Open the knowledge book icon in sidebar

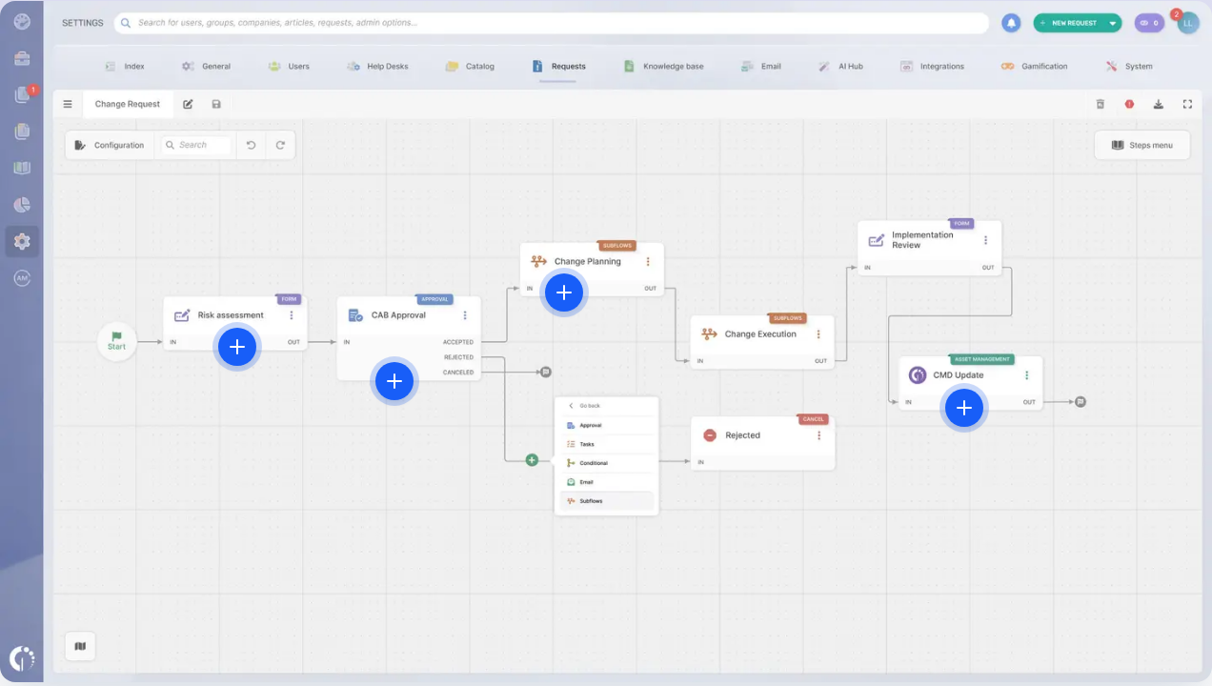(x=22, y=168)
